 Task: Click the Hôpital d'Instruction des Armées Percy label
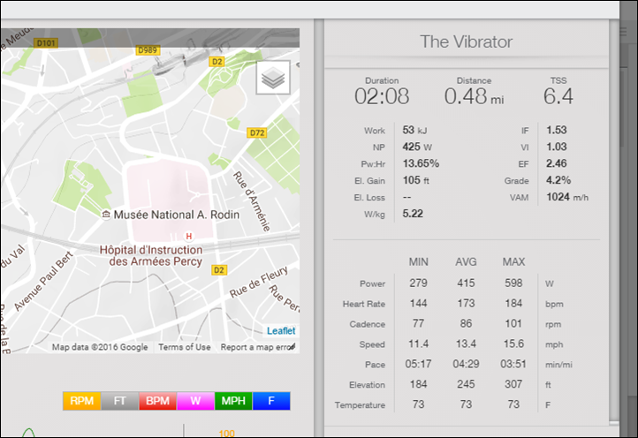[151, 255]
